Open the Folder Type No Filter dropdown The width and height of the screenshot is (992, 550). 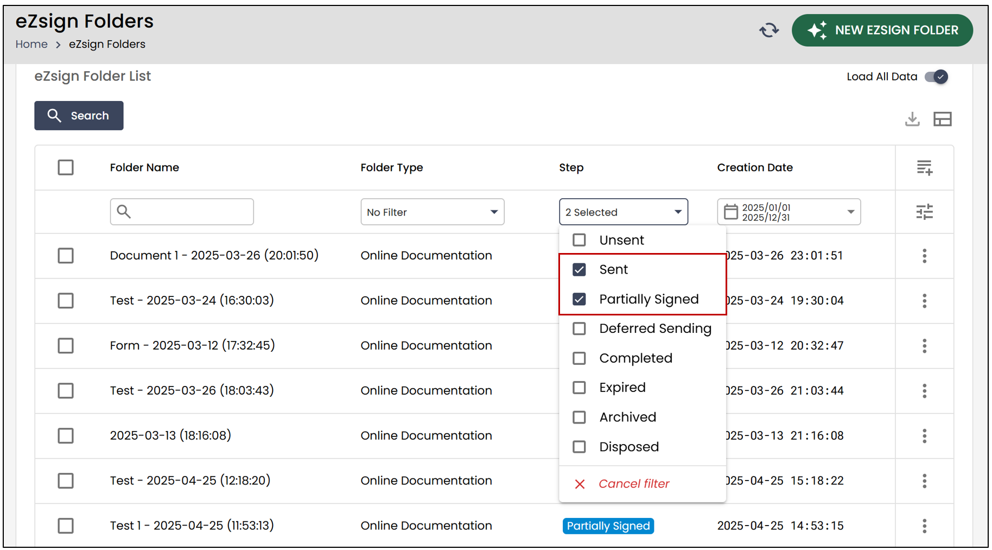click(433, 212)
